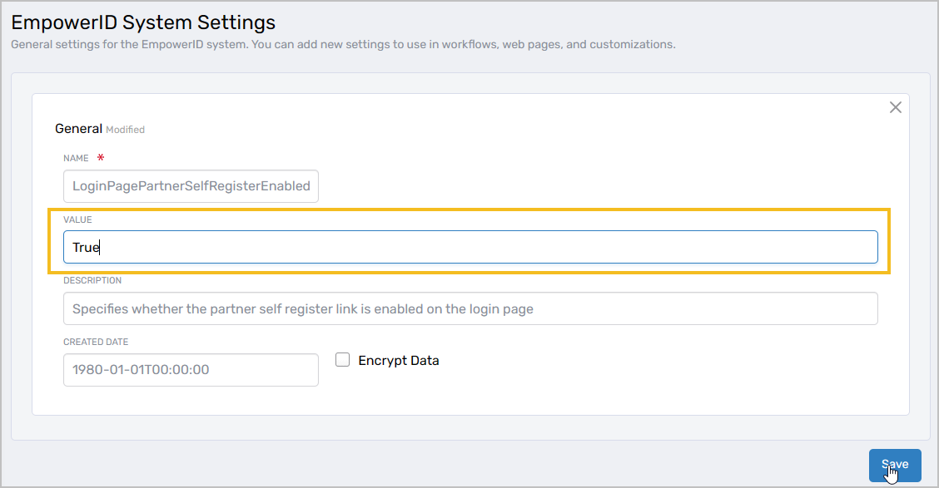Click the Modified status text
939x488 pixels.
[126, 130]
